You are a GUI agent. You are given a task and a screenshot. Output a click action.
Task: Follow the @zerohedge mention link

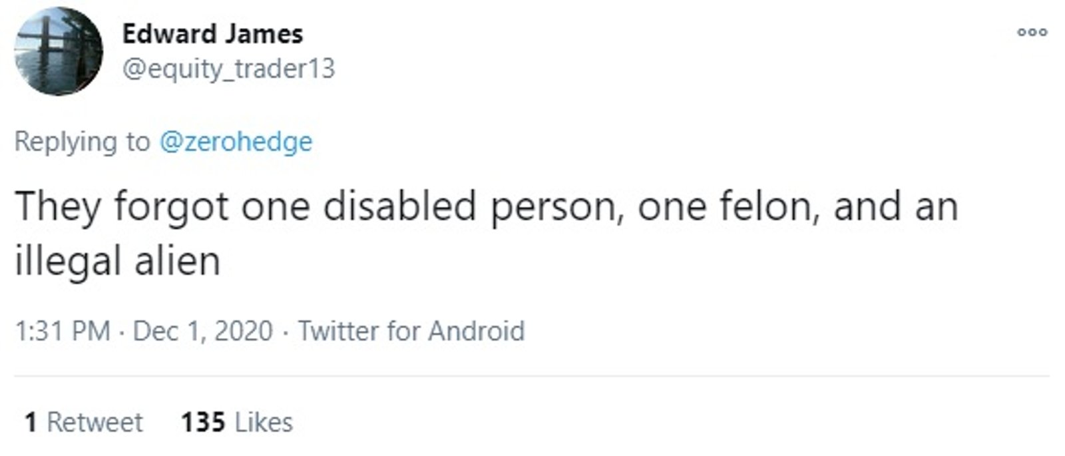(236, 142)
